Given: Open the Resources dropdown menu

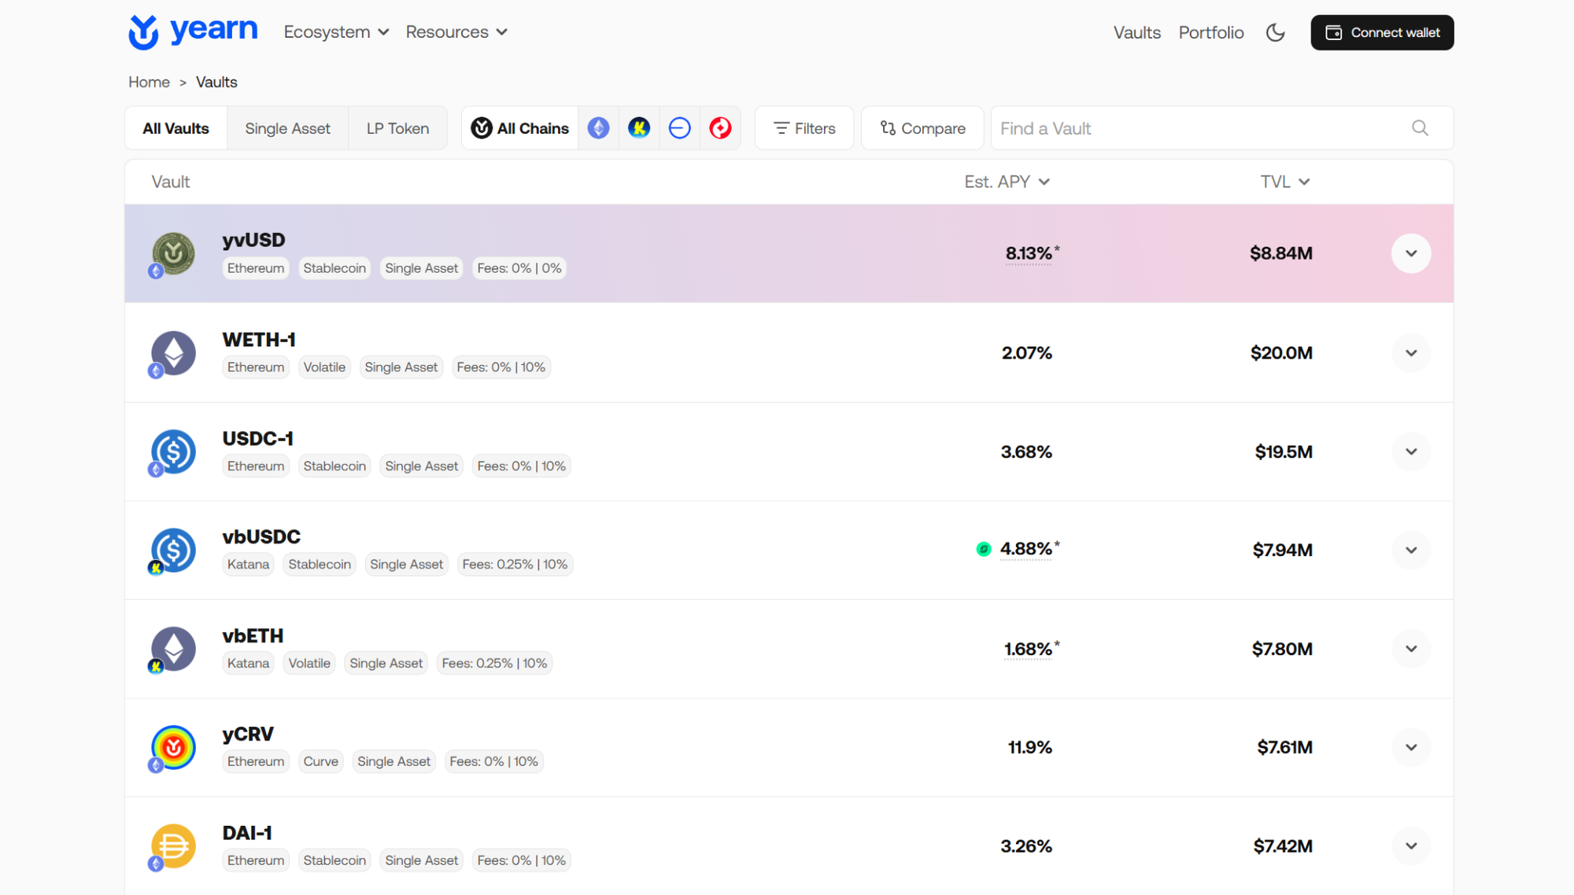Looking at the screenshot, I should (x=456, y=32).
